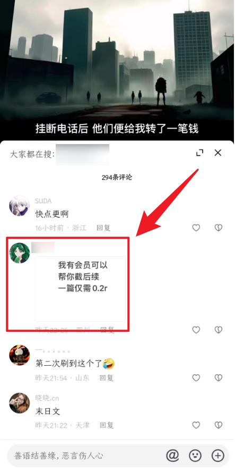This screenshot has width=235, height=470.
Task: View 晓晓.cn's profile picture
Action: pos(20,403)
